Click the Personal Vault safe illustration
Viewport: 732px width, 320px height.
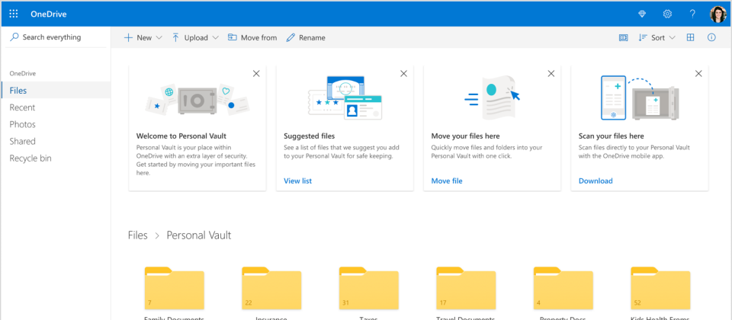tap(197, 100)
